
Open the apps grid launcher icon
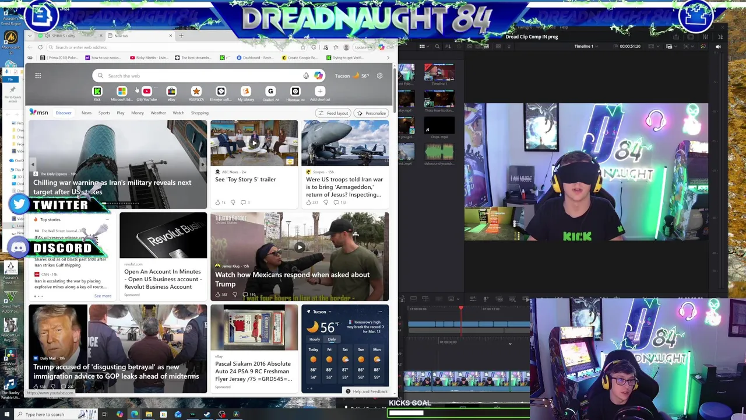[38, 76]
